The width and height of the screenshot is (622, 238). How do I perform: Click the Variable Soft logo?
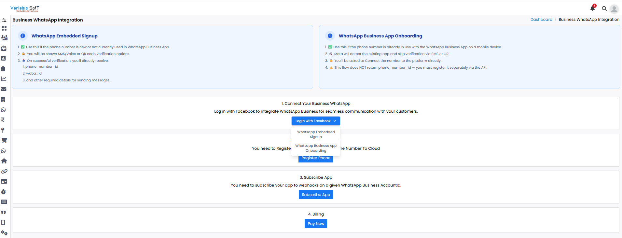25,8
